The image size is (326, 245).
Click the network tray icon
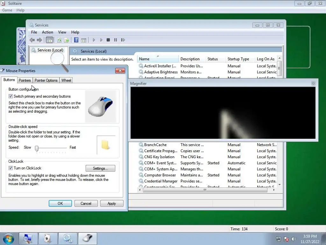(x=278, y=239)
